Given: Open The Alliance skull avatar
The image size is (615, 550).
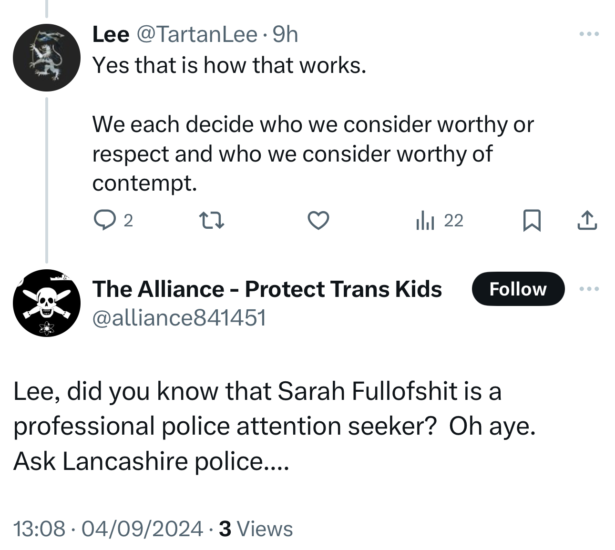Looking at the screenshot, I should point(46,303).
